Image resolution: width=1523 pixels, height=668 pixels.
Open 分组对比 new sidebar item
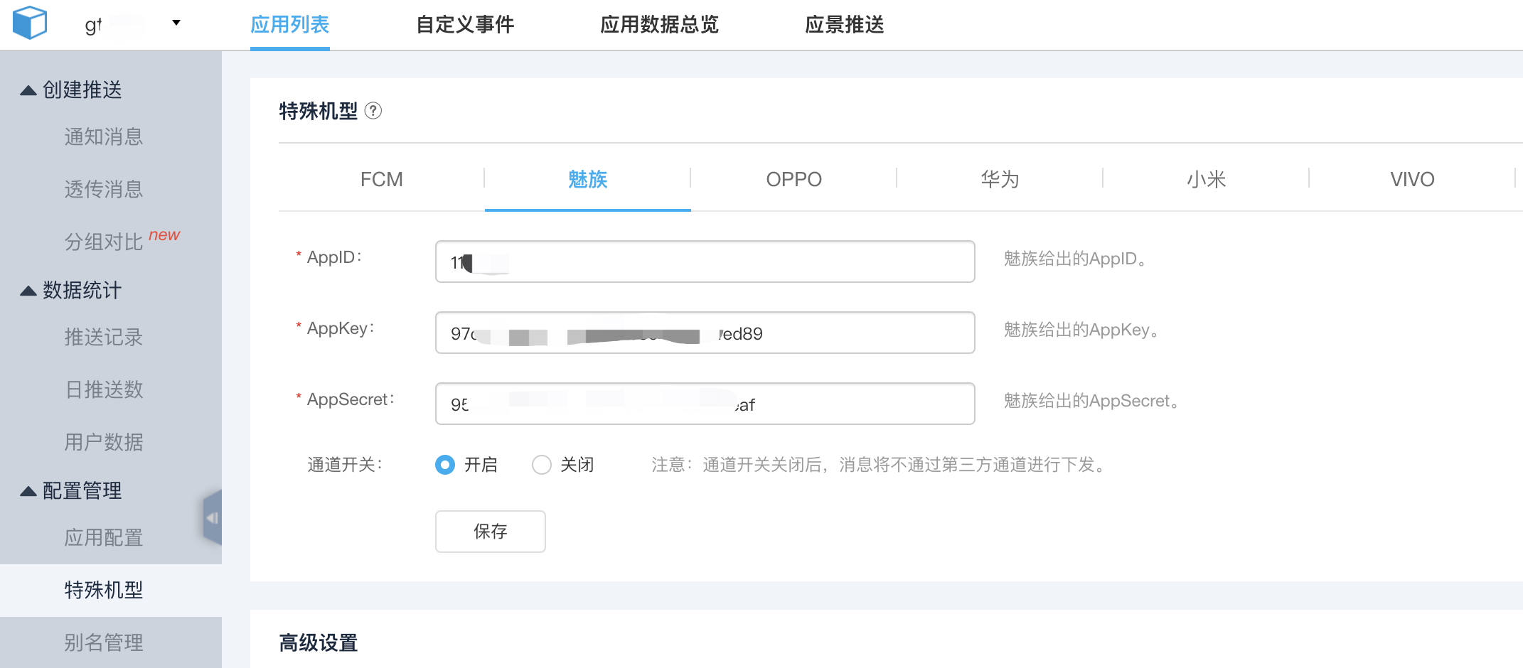[104, 242]
